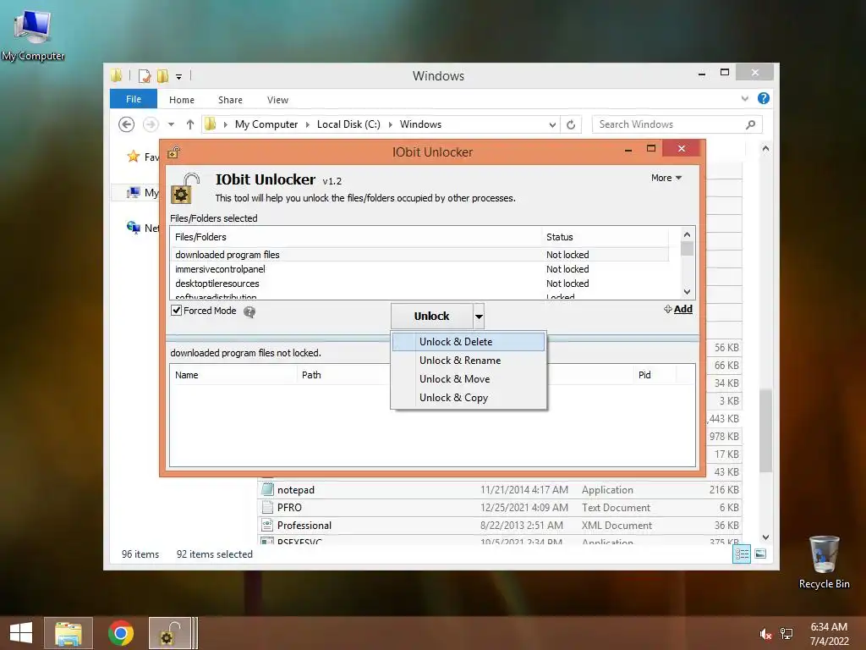Viewport: 866px width, 650px height.
Task: Select Unlock & Delete option
Action: 468,342
